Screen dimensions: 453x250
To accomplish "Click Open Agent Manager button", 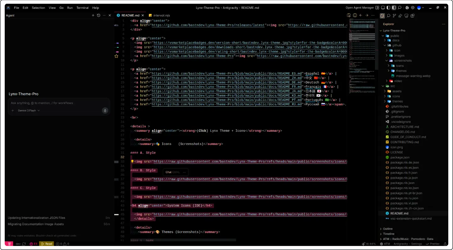I will tap(360, 8).
